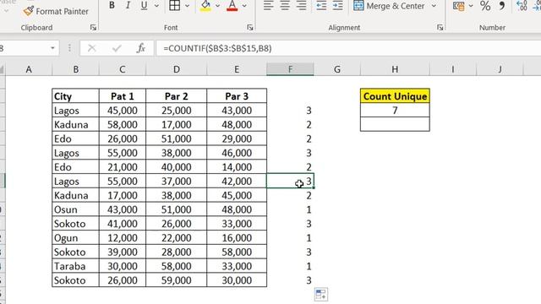
Task: Select the cell with 12,000
Action: [123, 237]
